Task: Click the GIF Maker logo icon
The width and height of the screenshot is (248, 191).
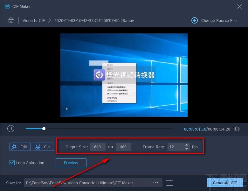Action: [7, 6]
